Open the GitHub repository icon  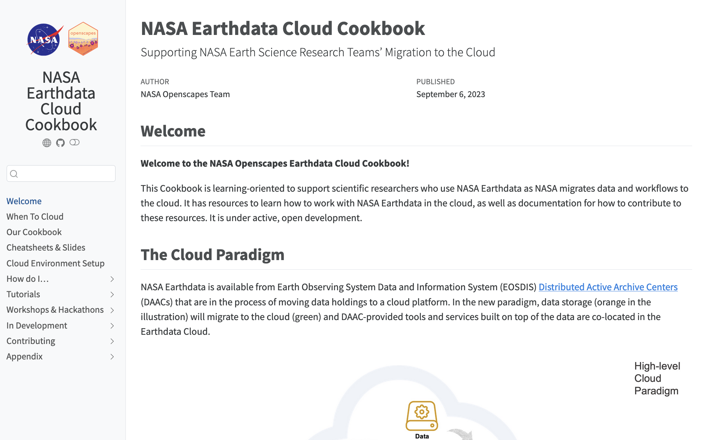[61, 143]
